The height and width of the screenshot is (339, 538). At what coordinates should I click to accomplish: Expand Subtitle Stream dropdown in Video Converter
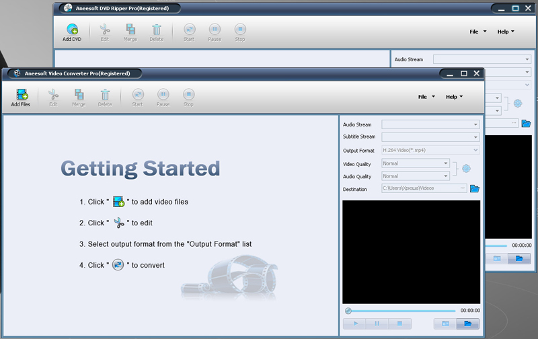click(475, 137)
